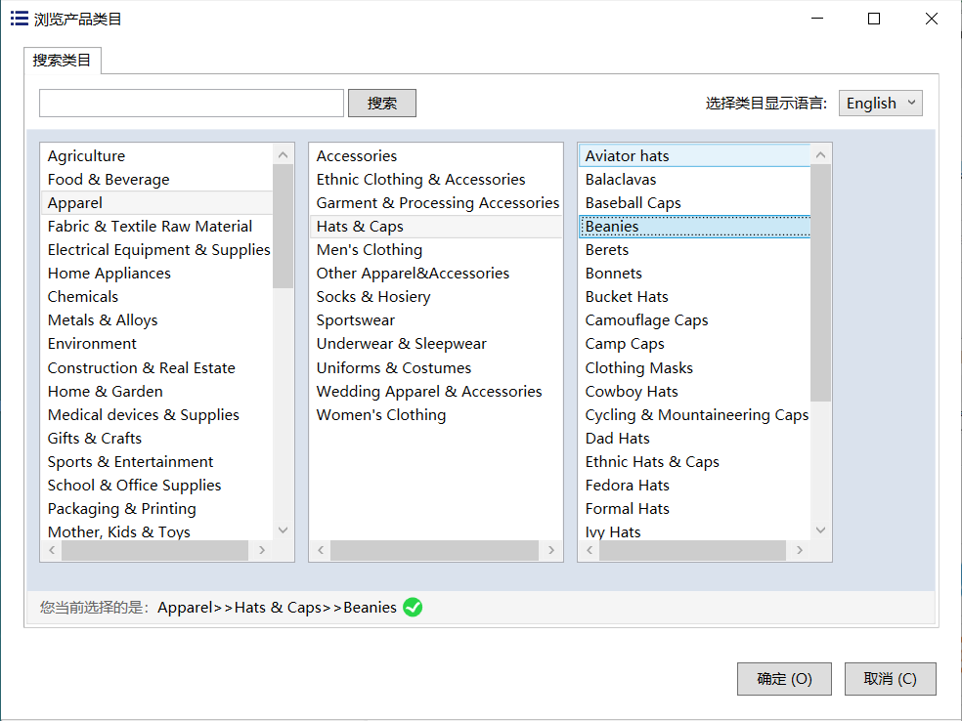The height and width of the screenshot is (721, 962).
Task: Open the English language dropdown
Action: (x=880, y=104)
